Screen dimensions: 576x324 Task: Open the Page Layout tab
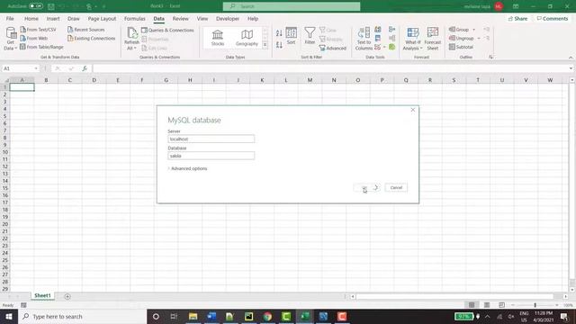point(102,18)
